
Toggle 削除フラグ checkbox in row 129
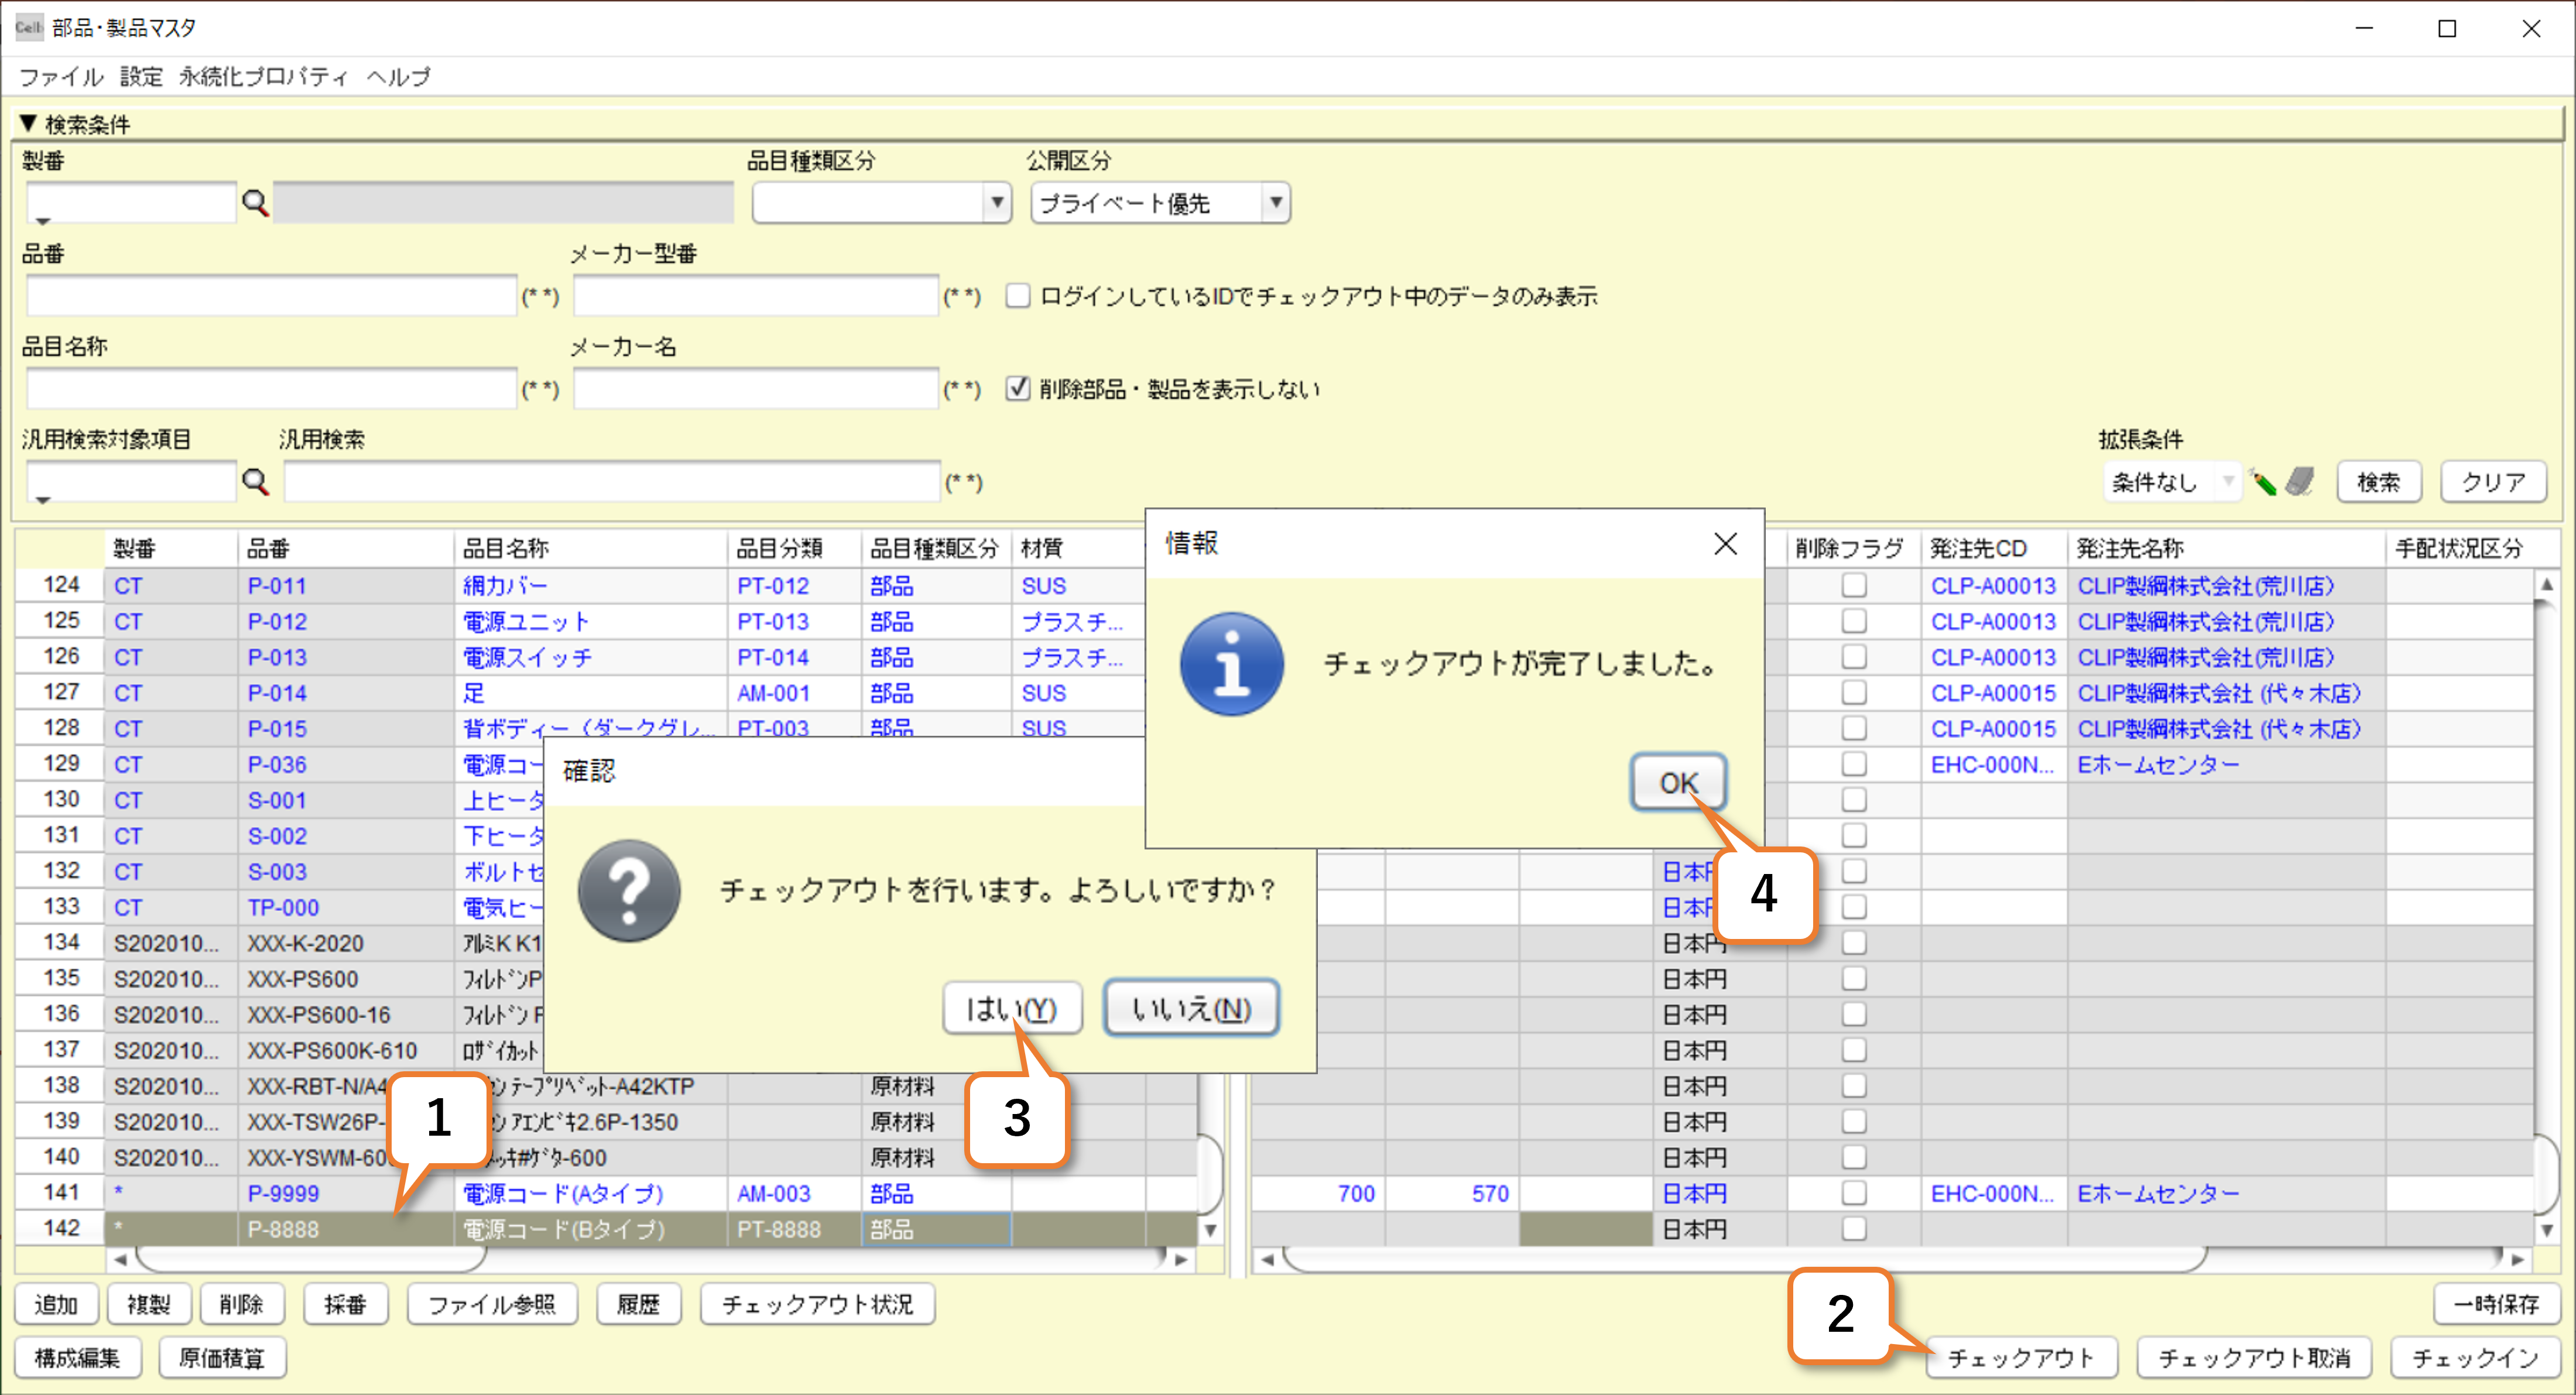point(1854,764)
